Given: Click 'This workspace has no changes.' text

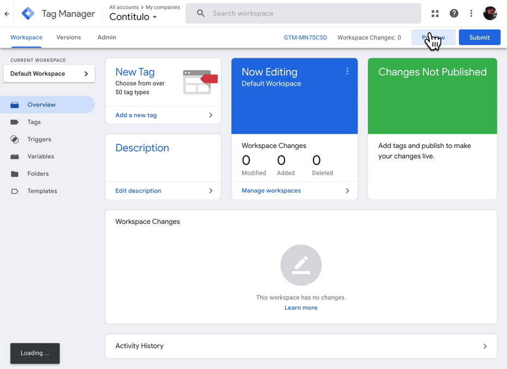Looking at the screenshot, I should point(301,297).
